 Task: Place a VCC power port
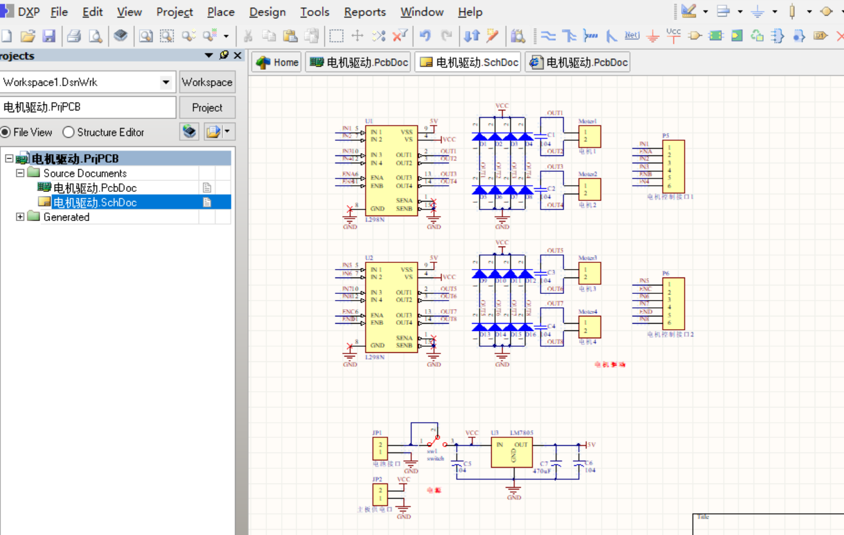point(673,36)
